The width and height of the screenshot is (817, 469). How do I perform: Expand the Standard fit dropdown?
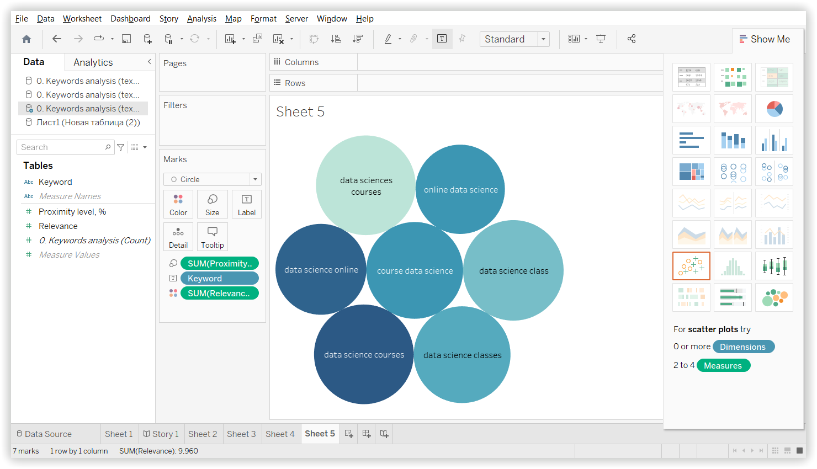(543, 39)
